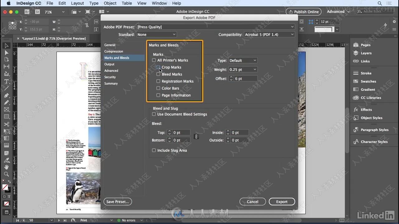Viewport: 399px width, 224px height.
Task: Select the Direct Selection tool
Action: point(6,53)
